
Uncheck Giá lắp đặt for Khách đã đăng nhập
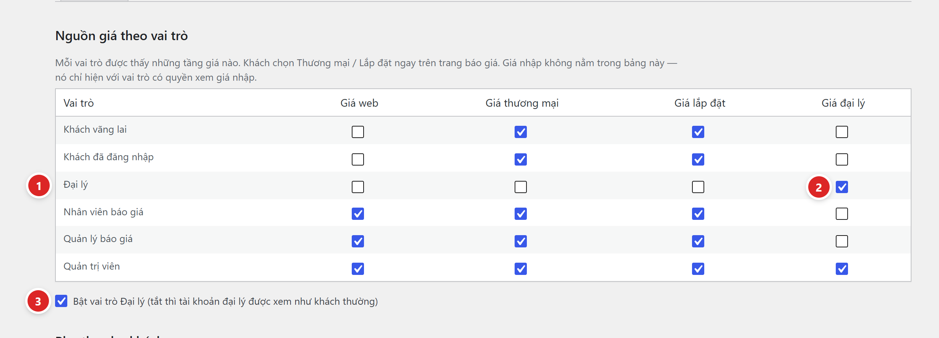point(698,159)
